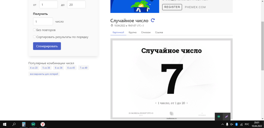The width and height of the screenshot is (264, 128).
Task: Click the Phemex ad banner image
Action: click(x=135, y=6)
